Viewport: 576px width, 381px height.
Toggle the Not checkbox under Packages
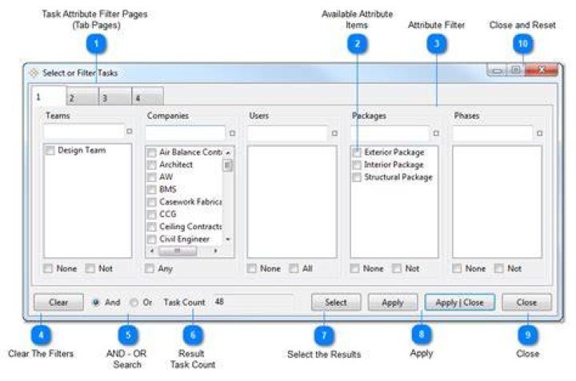coord(397,268)
